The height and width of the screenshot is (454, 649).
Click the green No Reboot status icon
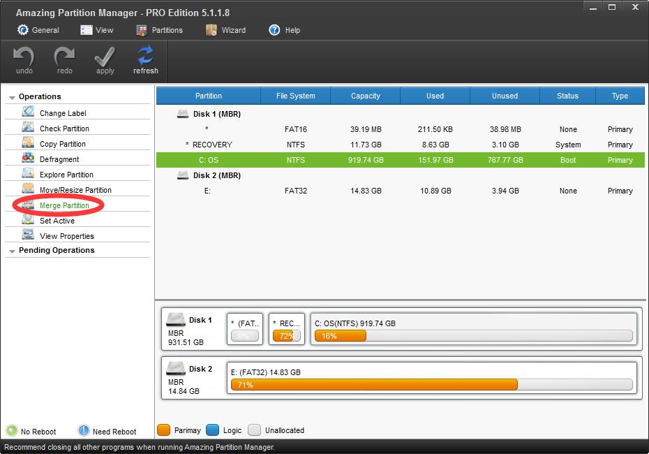[x=12, y=430]
